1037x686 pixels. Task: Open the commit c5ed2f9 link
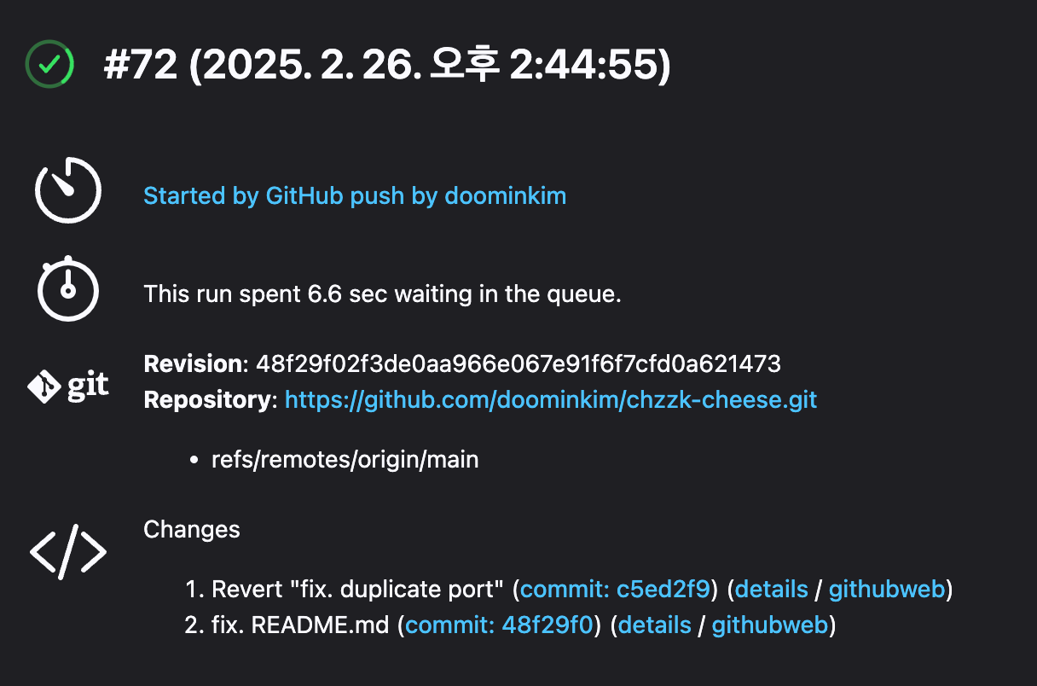click(615, 590)
